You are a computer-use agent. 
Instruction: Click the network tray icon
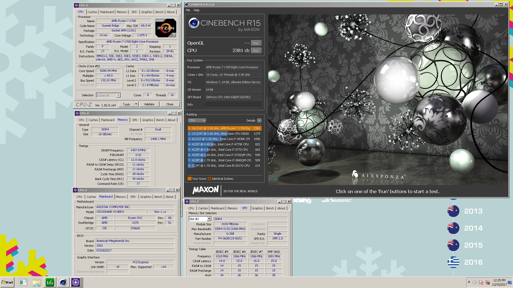[x=487, y=282]
